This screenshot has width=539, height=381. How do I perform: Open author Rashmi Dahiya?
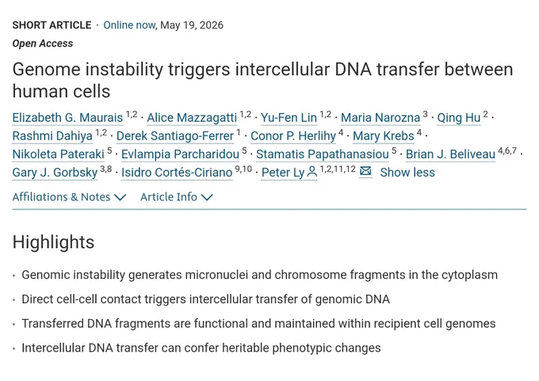(x=52, y=136)
